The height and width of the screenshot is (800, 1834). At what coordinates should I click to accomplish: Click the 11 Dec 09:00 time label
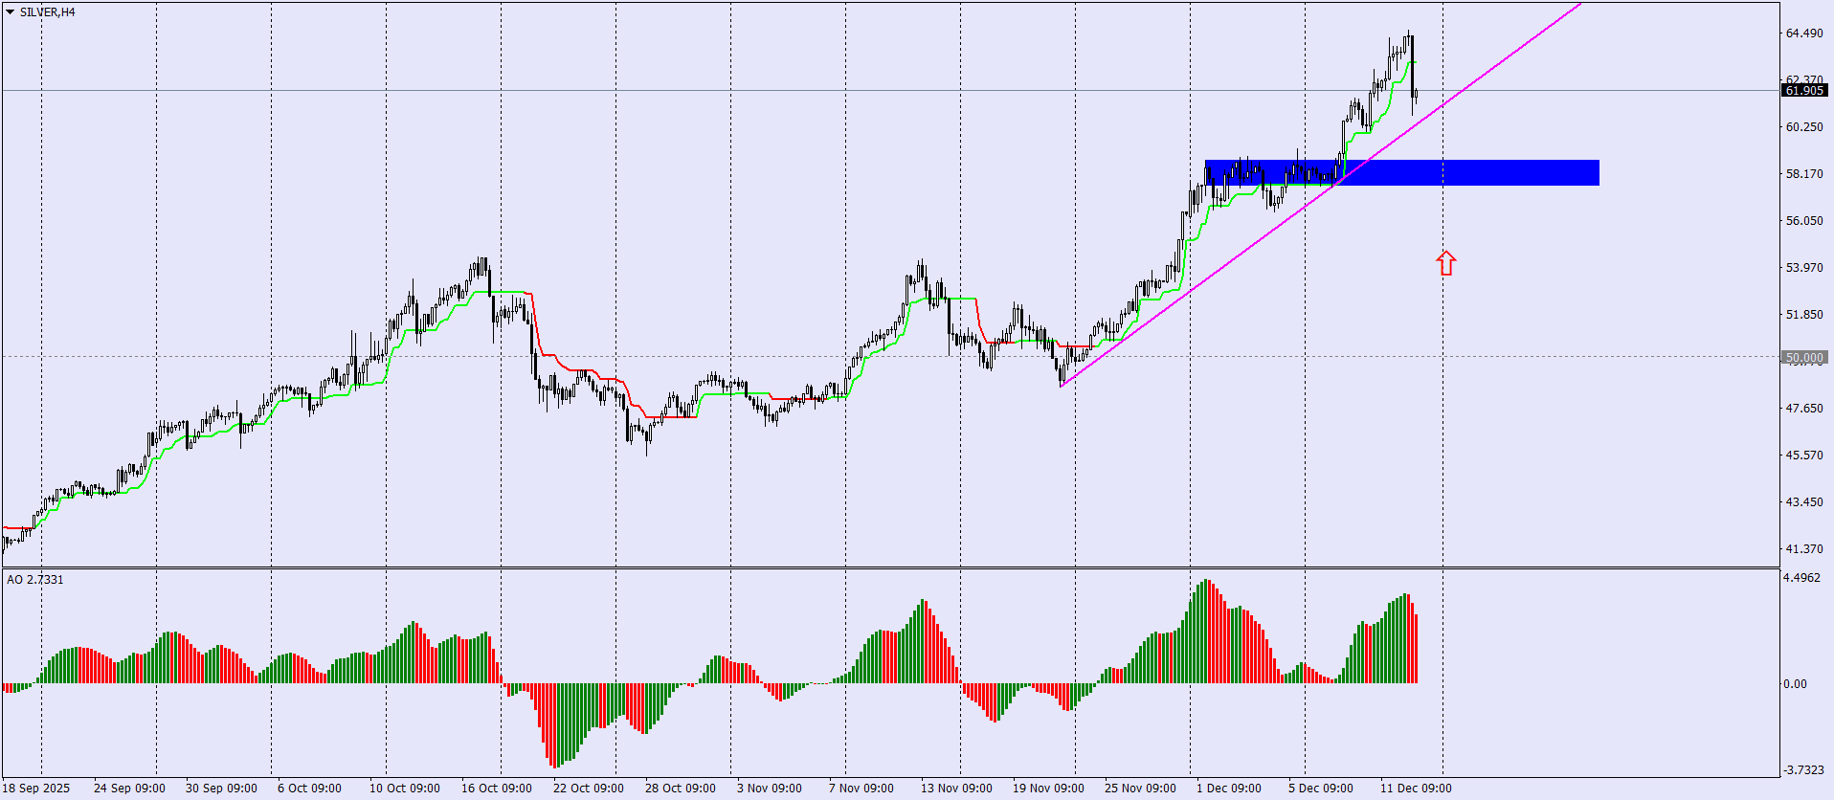click(x=1416, y=789)
